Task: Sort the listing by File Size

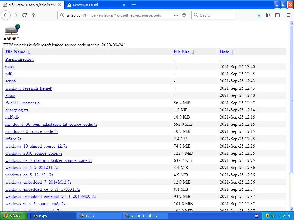Action: click(181, 52)
